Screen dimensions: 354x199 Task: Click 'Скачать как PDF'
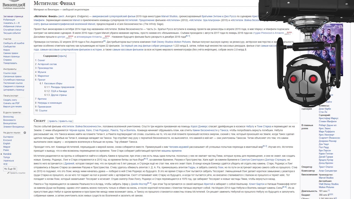pyautogui.click(x=11, y=103)
